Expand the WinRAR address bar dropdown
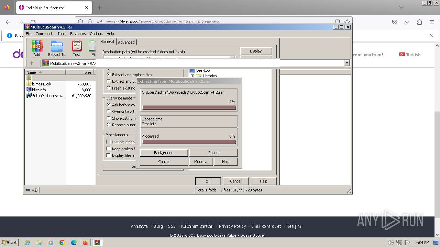The image size is (440, 247). click(347, 63)
